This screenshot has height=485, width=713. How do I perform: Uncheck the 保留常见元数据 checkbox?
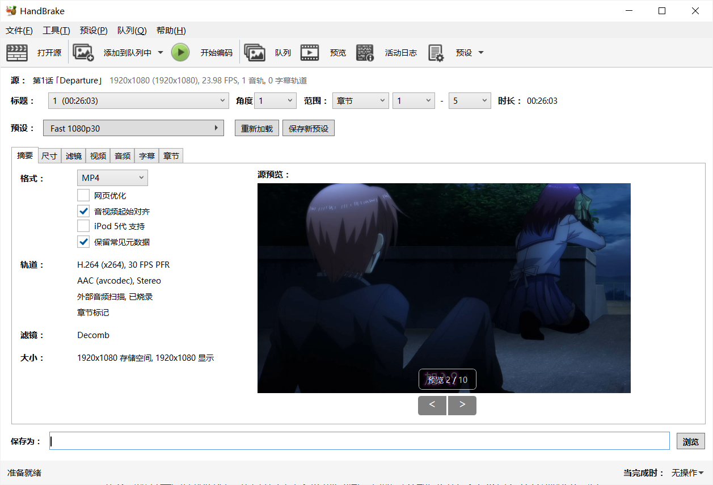pos(83,242)
